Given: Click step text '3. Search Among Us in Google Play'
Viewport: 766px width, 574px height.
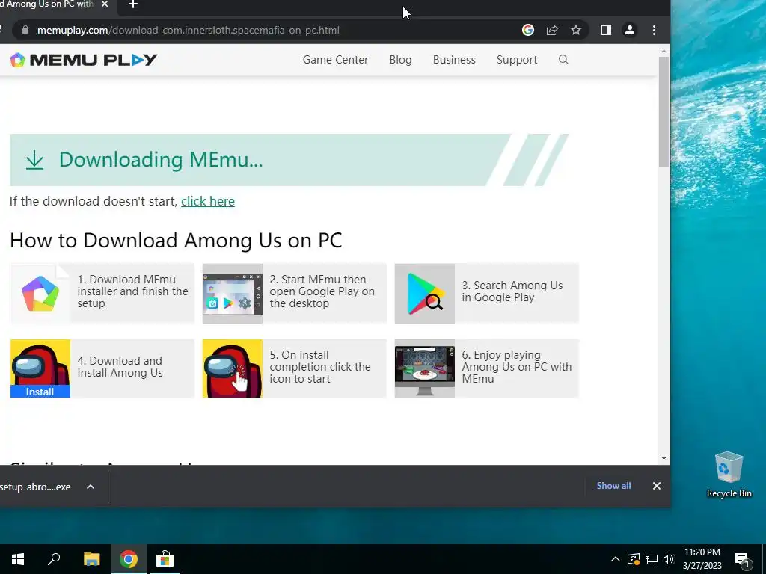Looking at the screenshot, I should point(512,291).
